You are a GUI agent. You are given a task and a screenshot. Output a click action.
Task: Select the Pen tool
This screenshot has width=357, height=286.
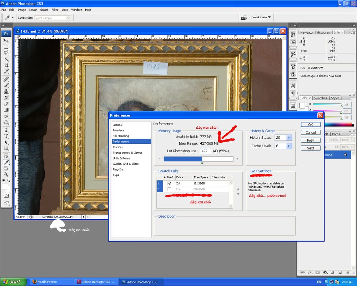click(x=6, y=129)
